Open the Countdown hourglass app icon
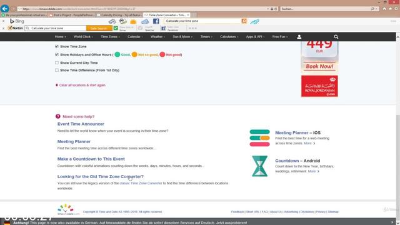Viewport: 400px width, 225px height. [x=259, y=166]
